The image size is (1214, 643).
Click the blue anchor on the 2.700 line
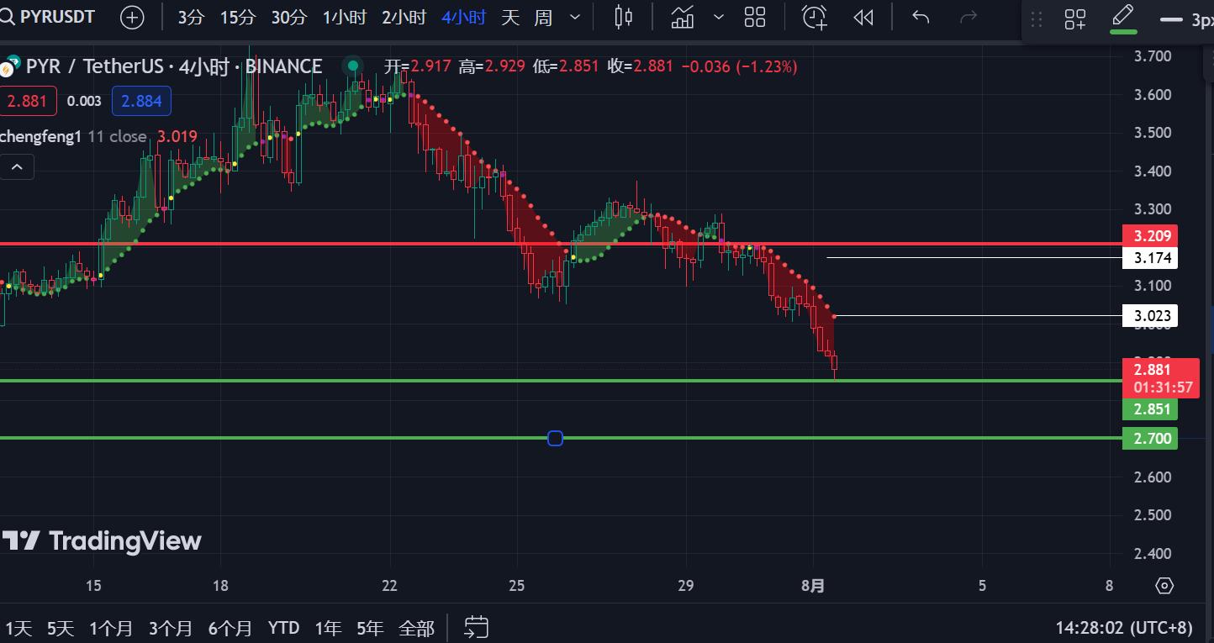[555, 438]
